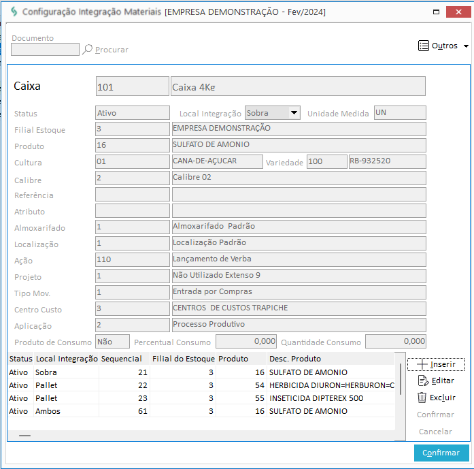
Task: Select the HERBICIDA DIURON grid row
Action: click(201, 385)
